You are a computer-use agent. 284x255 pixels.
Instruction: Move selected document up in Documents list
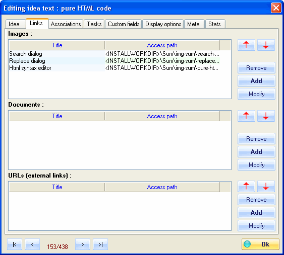246,116
